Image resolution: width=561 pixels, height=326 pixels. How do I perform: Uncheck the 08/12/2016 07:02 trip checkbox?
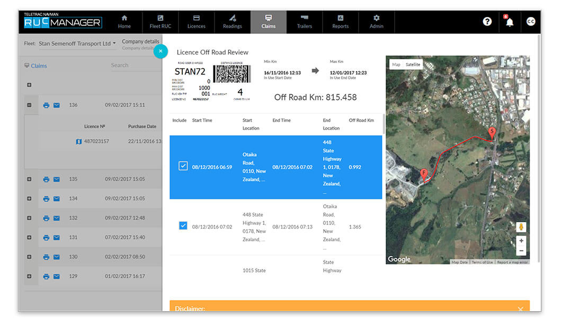(x=183, y=226)
